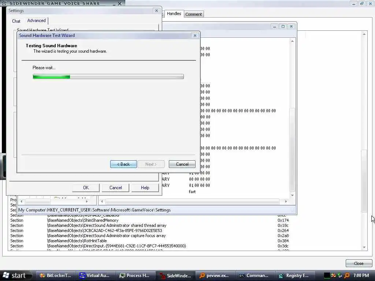Go Back in the sound test wizard

click(x=123, y=164)
